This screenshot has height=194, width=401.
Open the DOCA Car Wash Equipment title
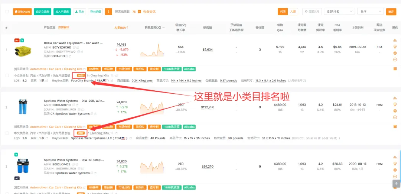pos(74,43)
